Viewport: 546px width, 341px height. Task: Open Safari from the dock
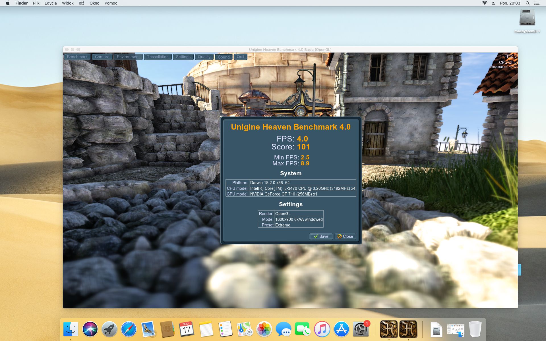pos(129,329)
